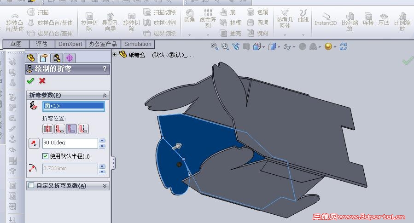Screen dimensions: 414x223
Task: Click the Indent (压凹) tool
Action: coord(384,19)
